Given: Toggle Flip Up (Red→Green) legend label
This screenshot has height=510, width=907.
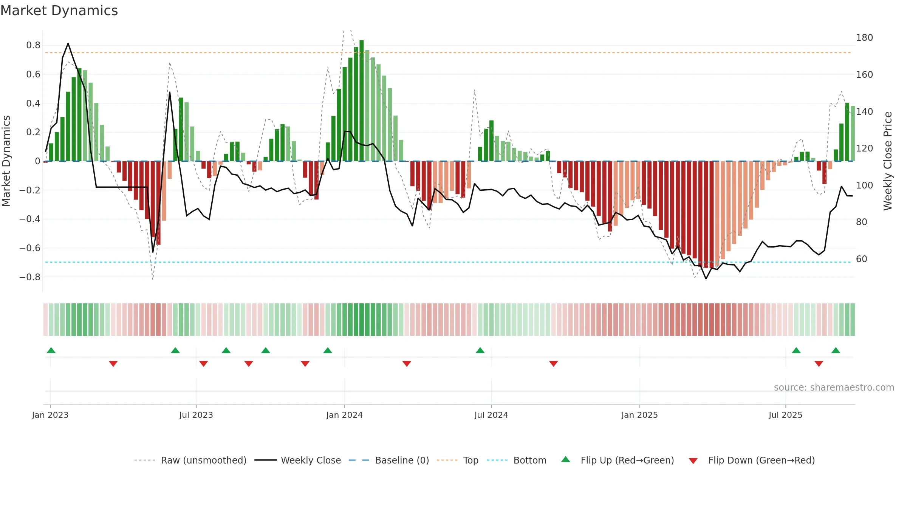Looking at the screenshot, I should [627, 460].
